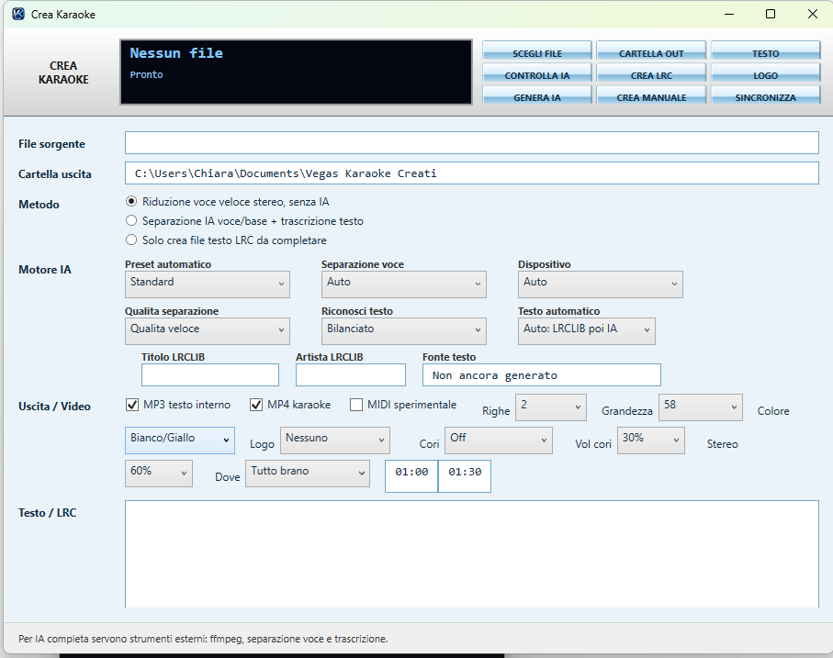Image resolution: width=833 pixels, height=658 pixels.
Task: Uncheck the MP4 karaoke checkbox
Action: point(256,405)
